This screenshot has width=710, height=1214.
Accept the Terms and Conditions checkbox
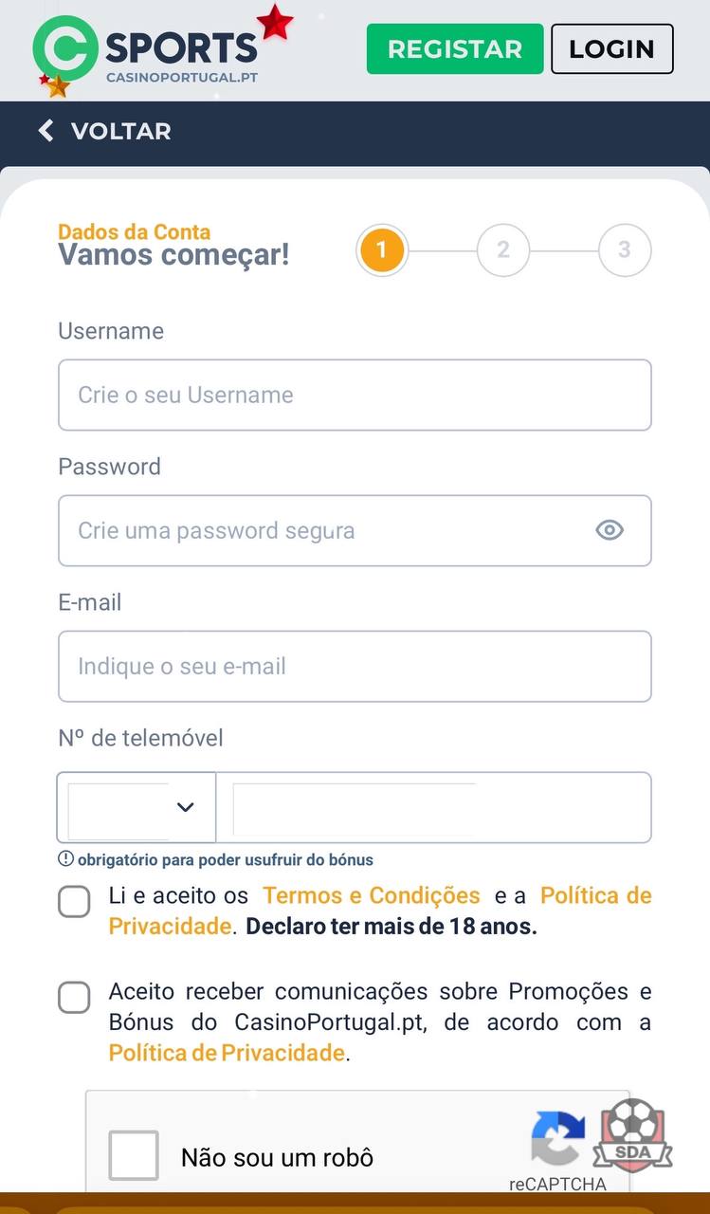74,902
